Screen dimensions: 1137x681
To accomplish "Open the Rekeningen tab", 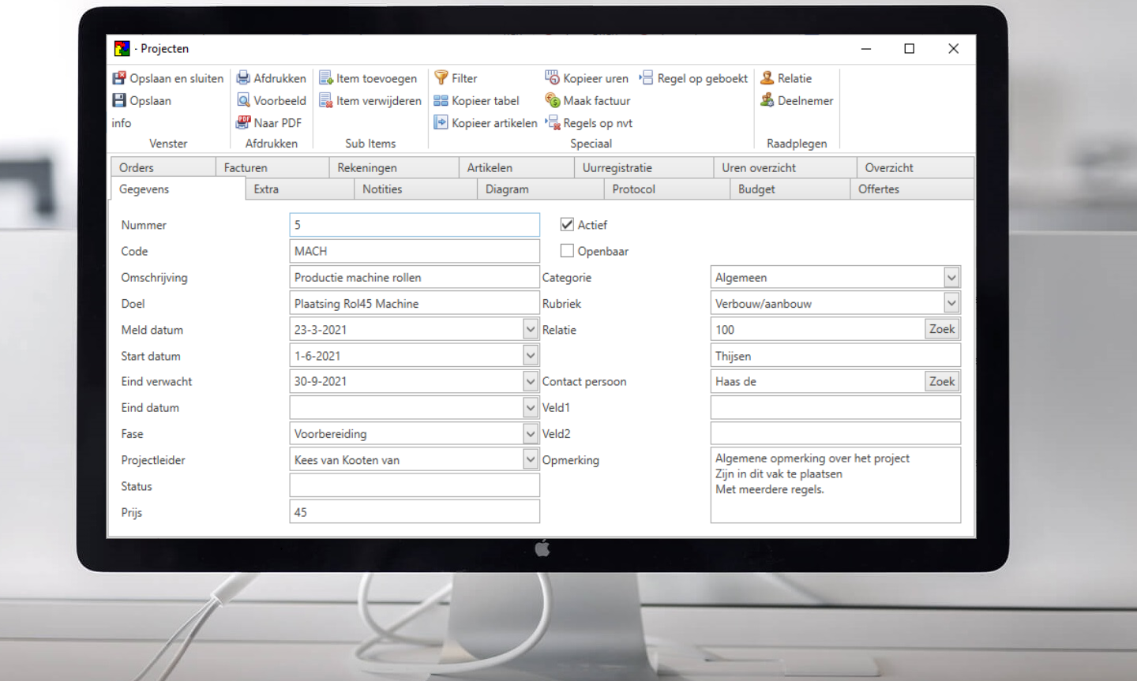I will point(393,167).
